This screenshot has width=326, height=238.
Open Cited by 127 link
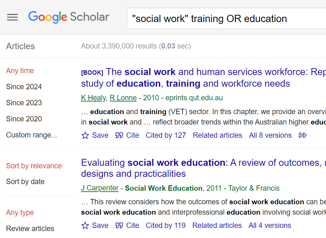[166, 135]
